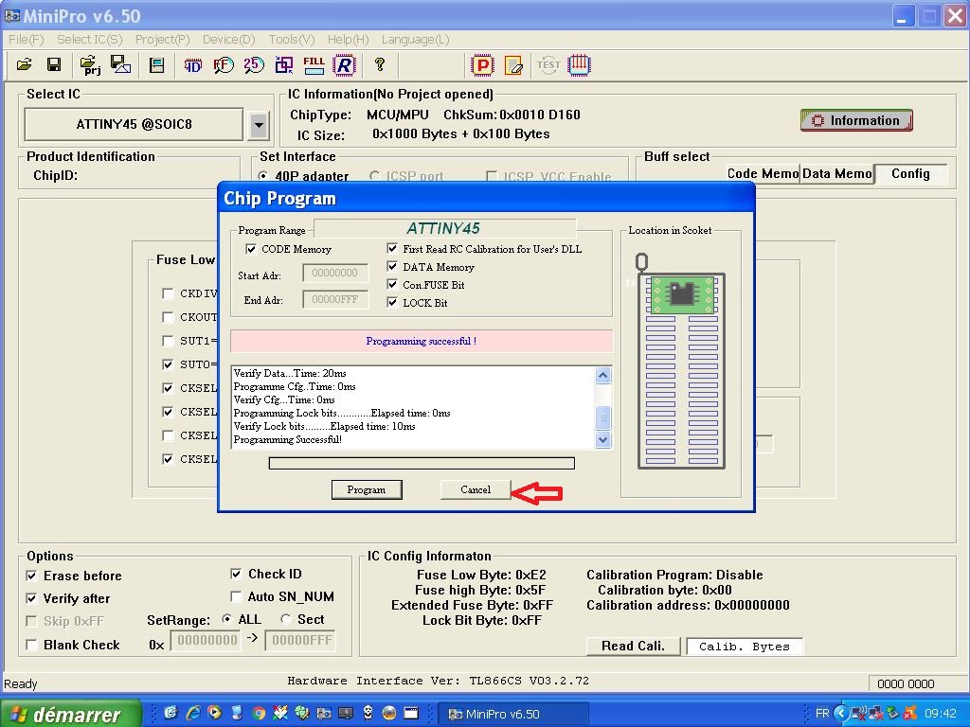Click the ID chip toolbar icon
The width and height of the screenshot is (970, 727).
point(193,65)
